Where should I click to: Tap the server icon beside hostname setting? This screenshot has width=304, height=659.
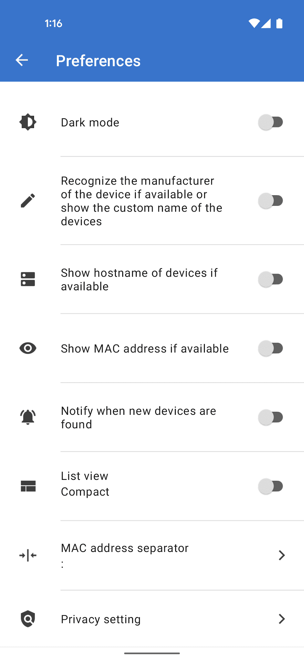coord(28,279)
